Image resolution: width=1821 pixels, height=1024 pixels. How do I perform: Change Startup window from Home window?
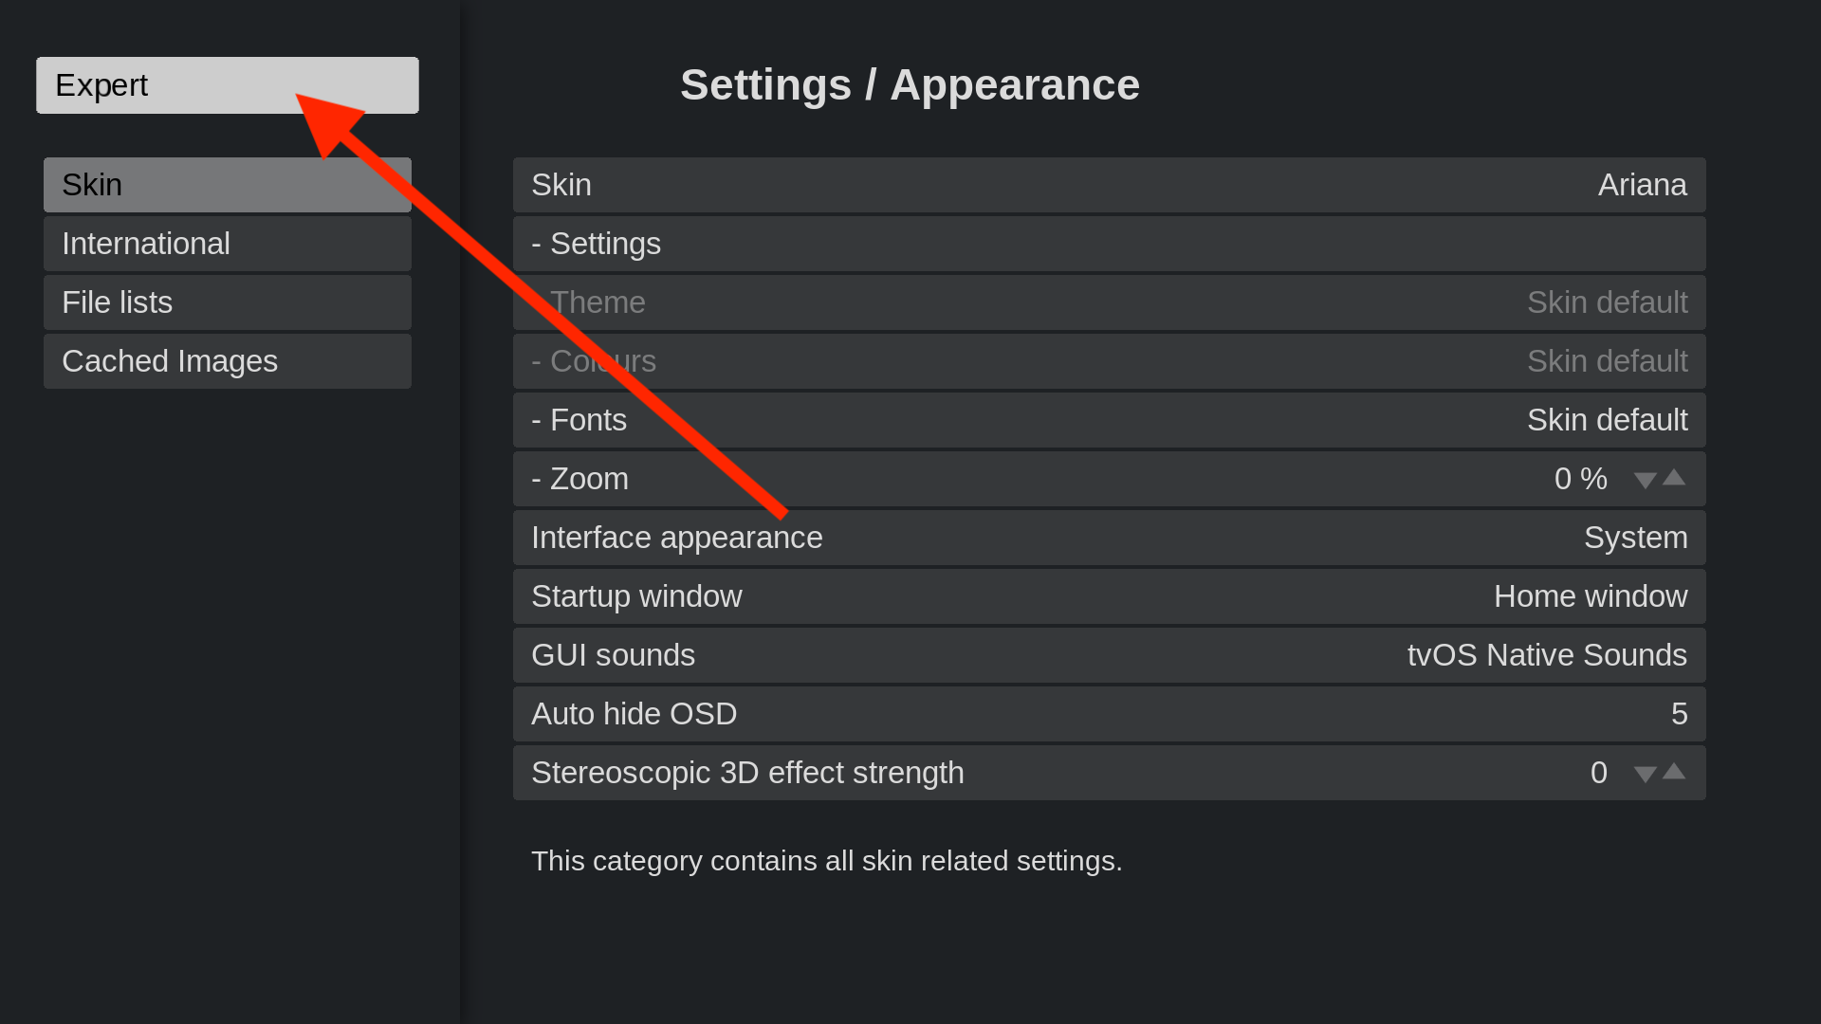(x=1109, y=596)
